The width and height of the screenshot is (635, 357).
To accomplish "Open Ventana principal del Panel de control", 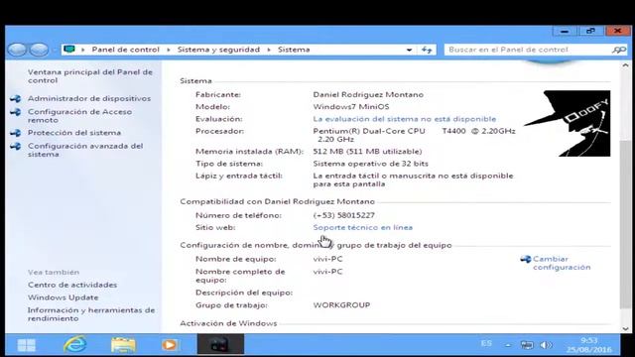I will 90,76.
